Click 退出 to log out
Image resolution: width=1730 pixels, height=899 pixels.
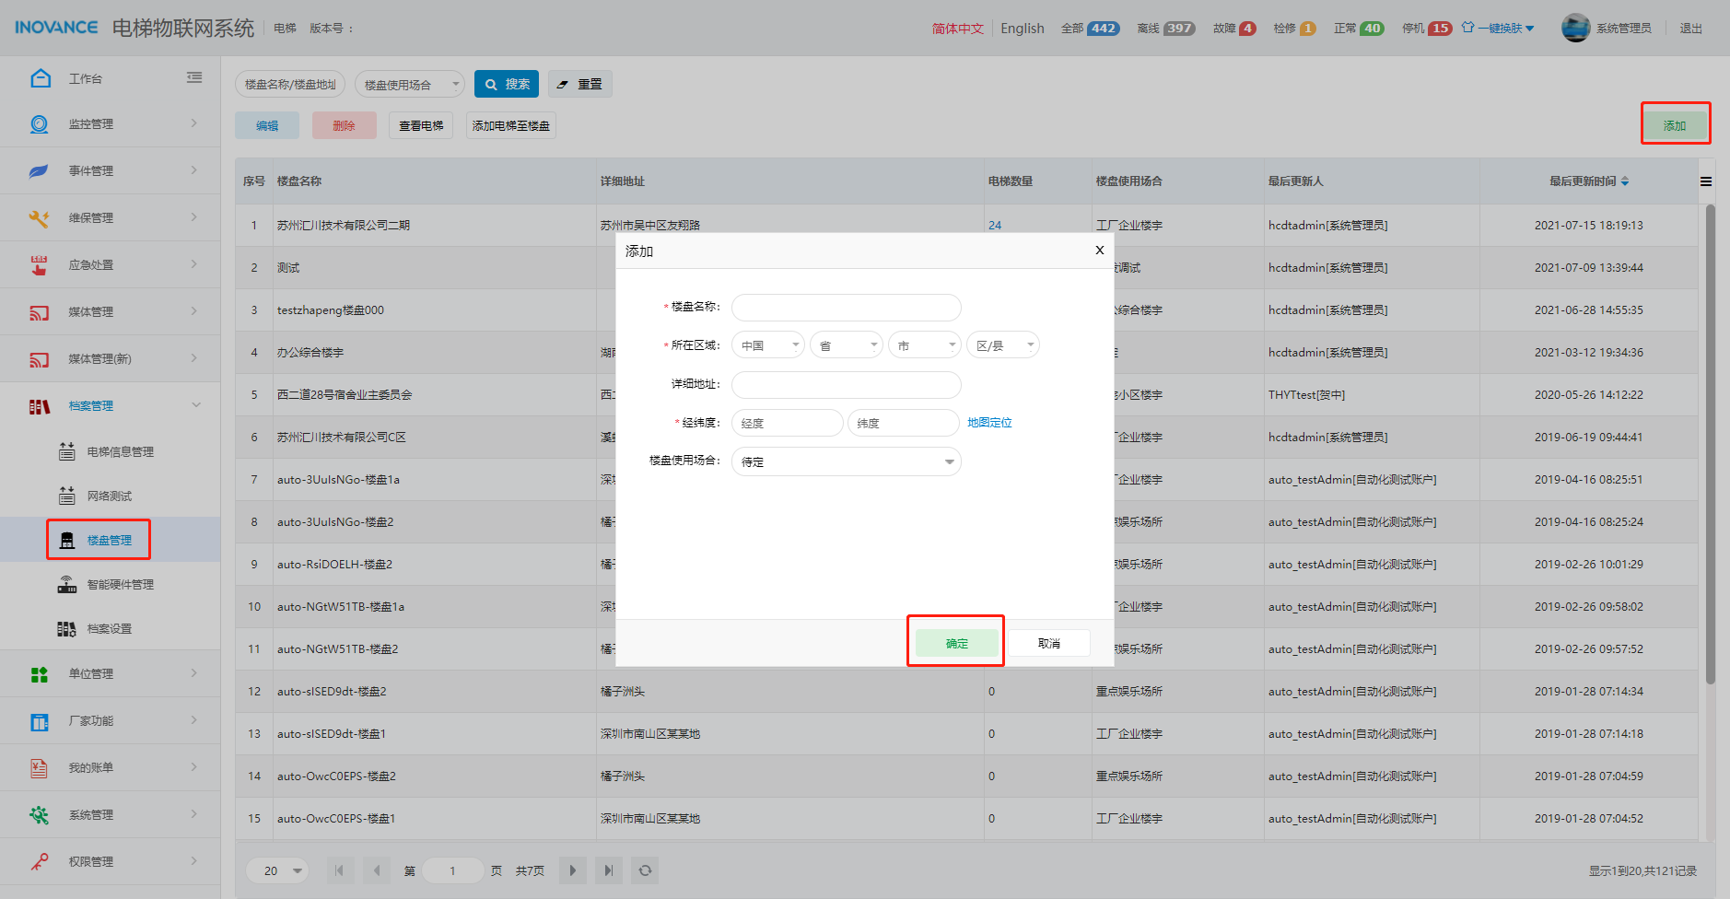[x=1691, y=29]
